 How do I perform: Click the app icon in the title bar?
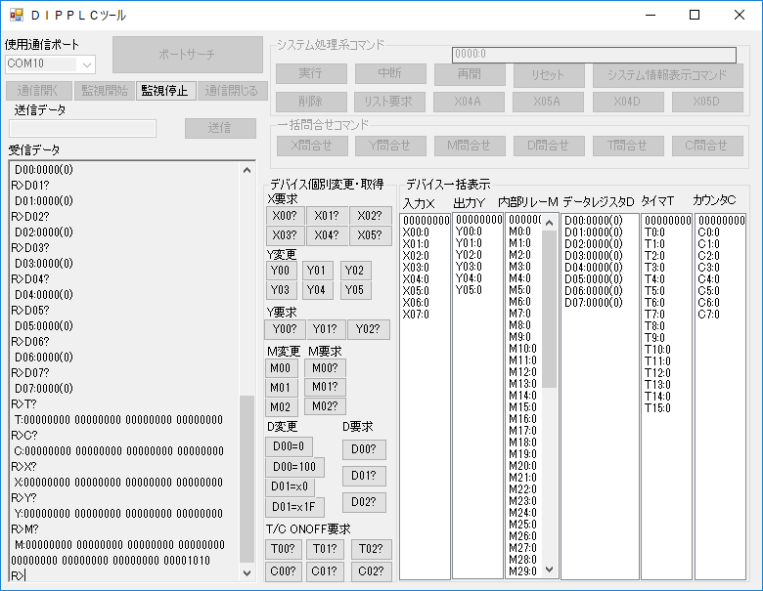click(x=16, y=15)
